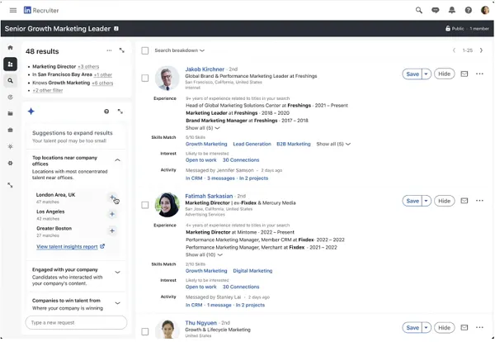The image size is (495, 342).
Task: Expand the 48 results filter panel
Action: (x=122, y=50)
